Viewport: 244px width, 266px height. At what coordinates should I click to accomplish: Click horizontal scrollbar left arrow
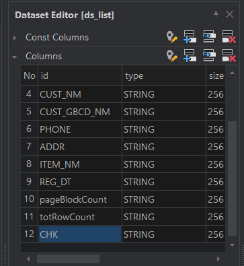click(x=28, y=259)
